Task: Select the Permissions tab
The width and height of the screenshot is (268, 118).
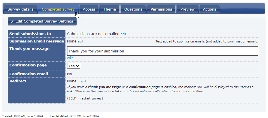Action: pyautogui.click(x=161, y=9)
